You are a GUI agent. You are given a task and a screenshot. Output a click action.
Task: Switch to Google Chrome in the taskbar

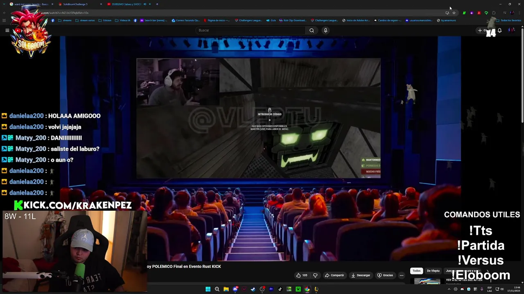click(307, 289)
